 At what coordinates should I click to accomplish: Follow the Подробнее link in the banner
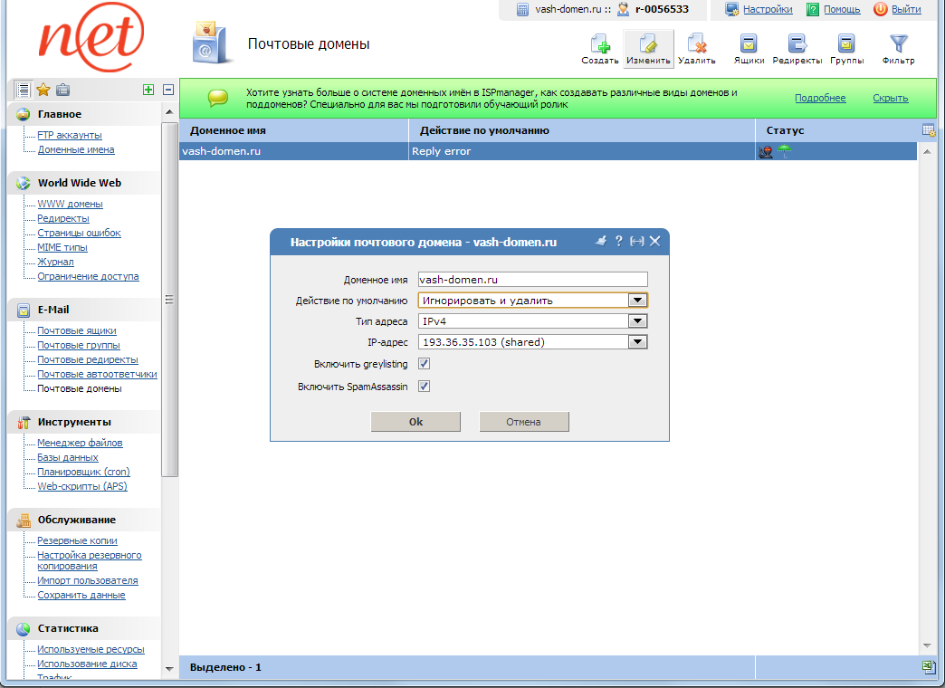pos(820,97)
